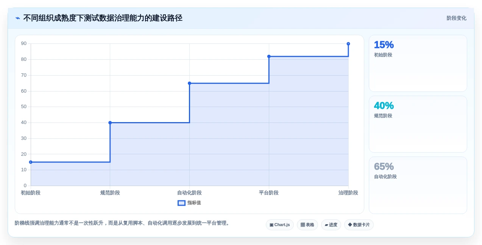The image size is (482, 245).
Task: Click the 15% value card
Action: click(x=418, y=63)
